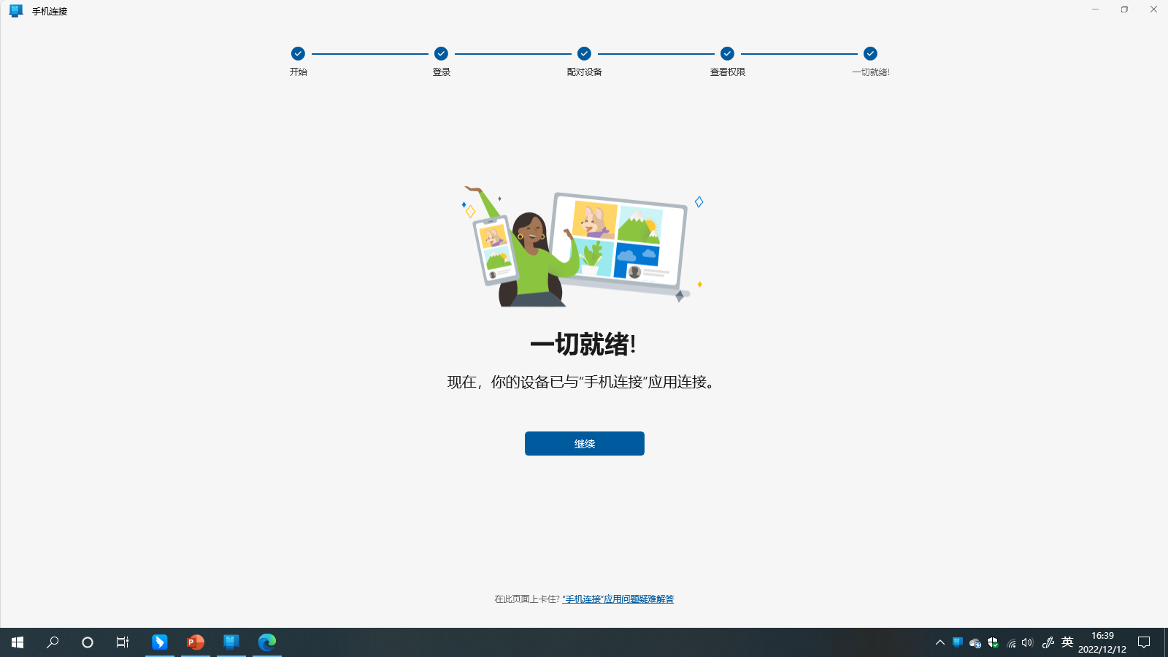Click the 开始 step label

298,72
